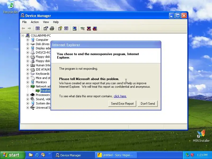The width and height of the screenshot is (212, 159).
Task: Switch to Untitled - Sony Vegas taskbar button
Action: pos(116,155)
